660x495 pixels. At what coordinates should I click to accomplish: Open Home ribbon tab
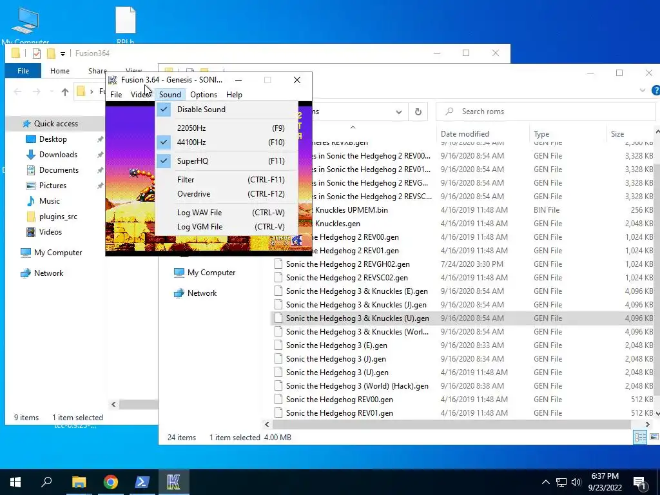(60, 71)
